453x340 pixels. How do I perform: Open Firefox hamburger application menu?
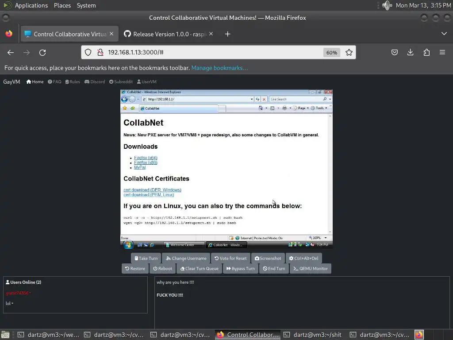[442, 52]
